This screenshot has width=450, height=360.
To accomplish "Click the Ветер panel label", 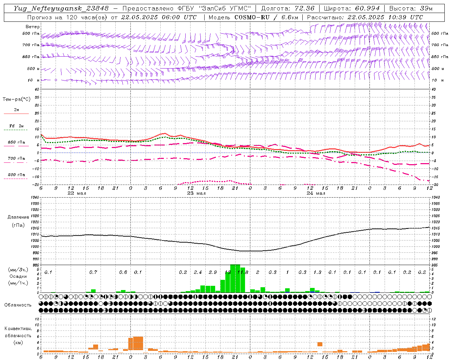I will tap(33, 27).
